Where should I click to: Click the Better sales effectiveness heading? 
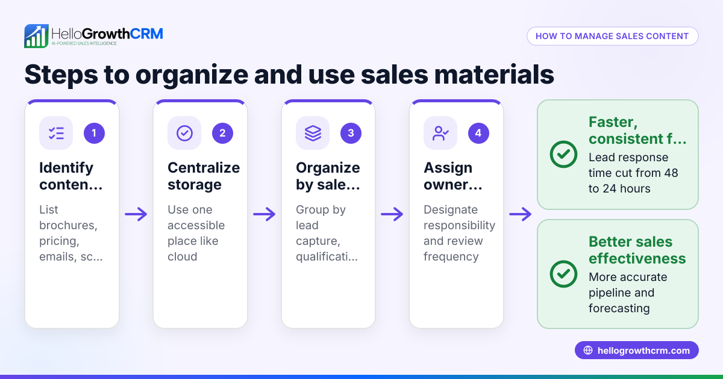pos(637,250)
